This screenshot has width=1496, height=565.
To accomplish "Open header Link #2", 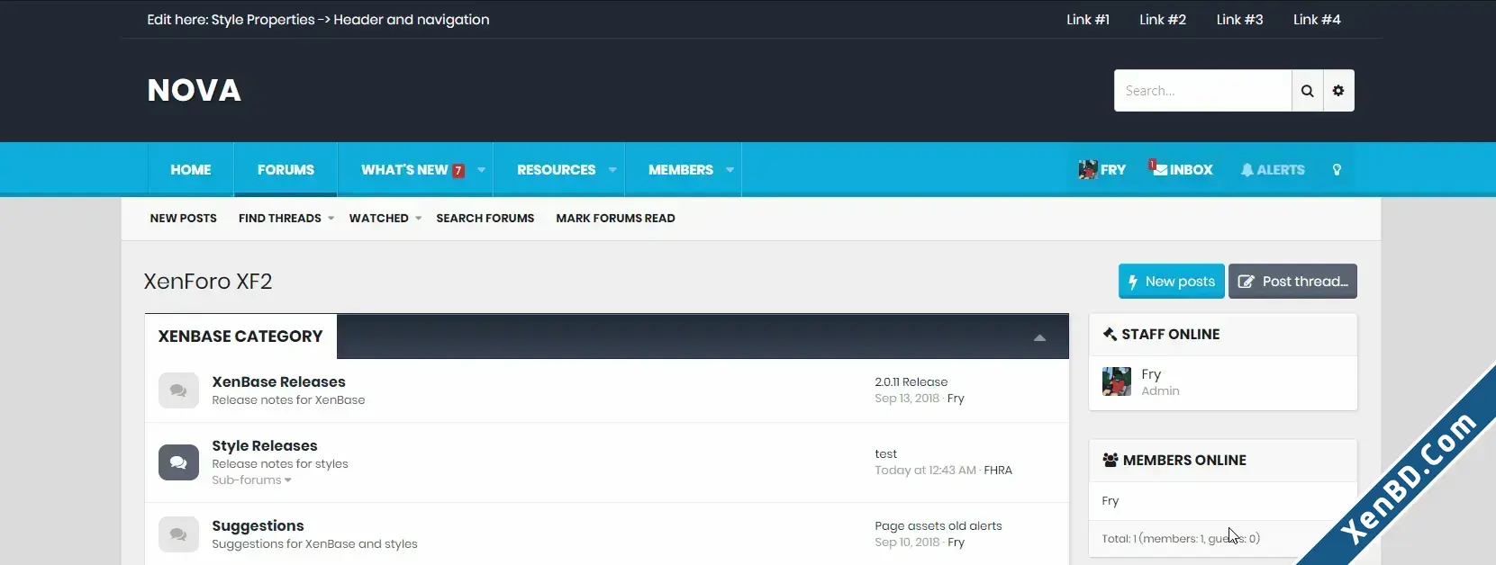I will pos(1163,20).
